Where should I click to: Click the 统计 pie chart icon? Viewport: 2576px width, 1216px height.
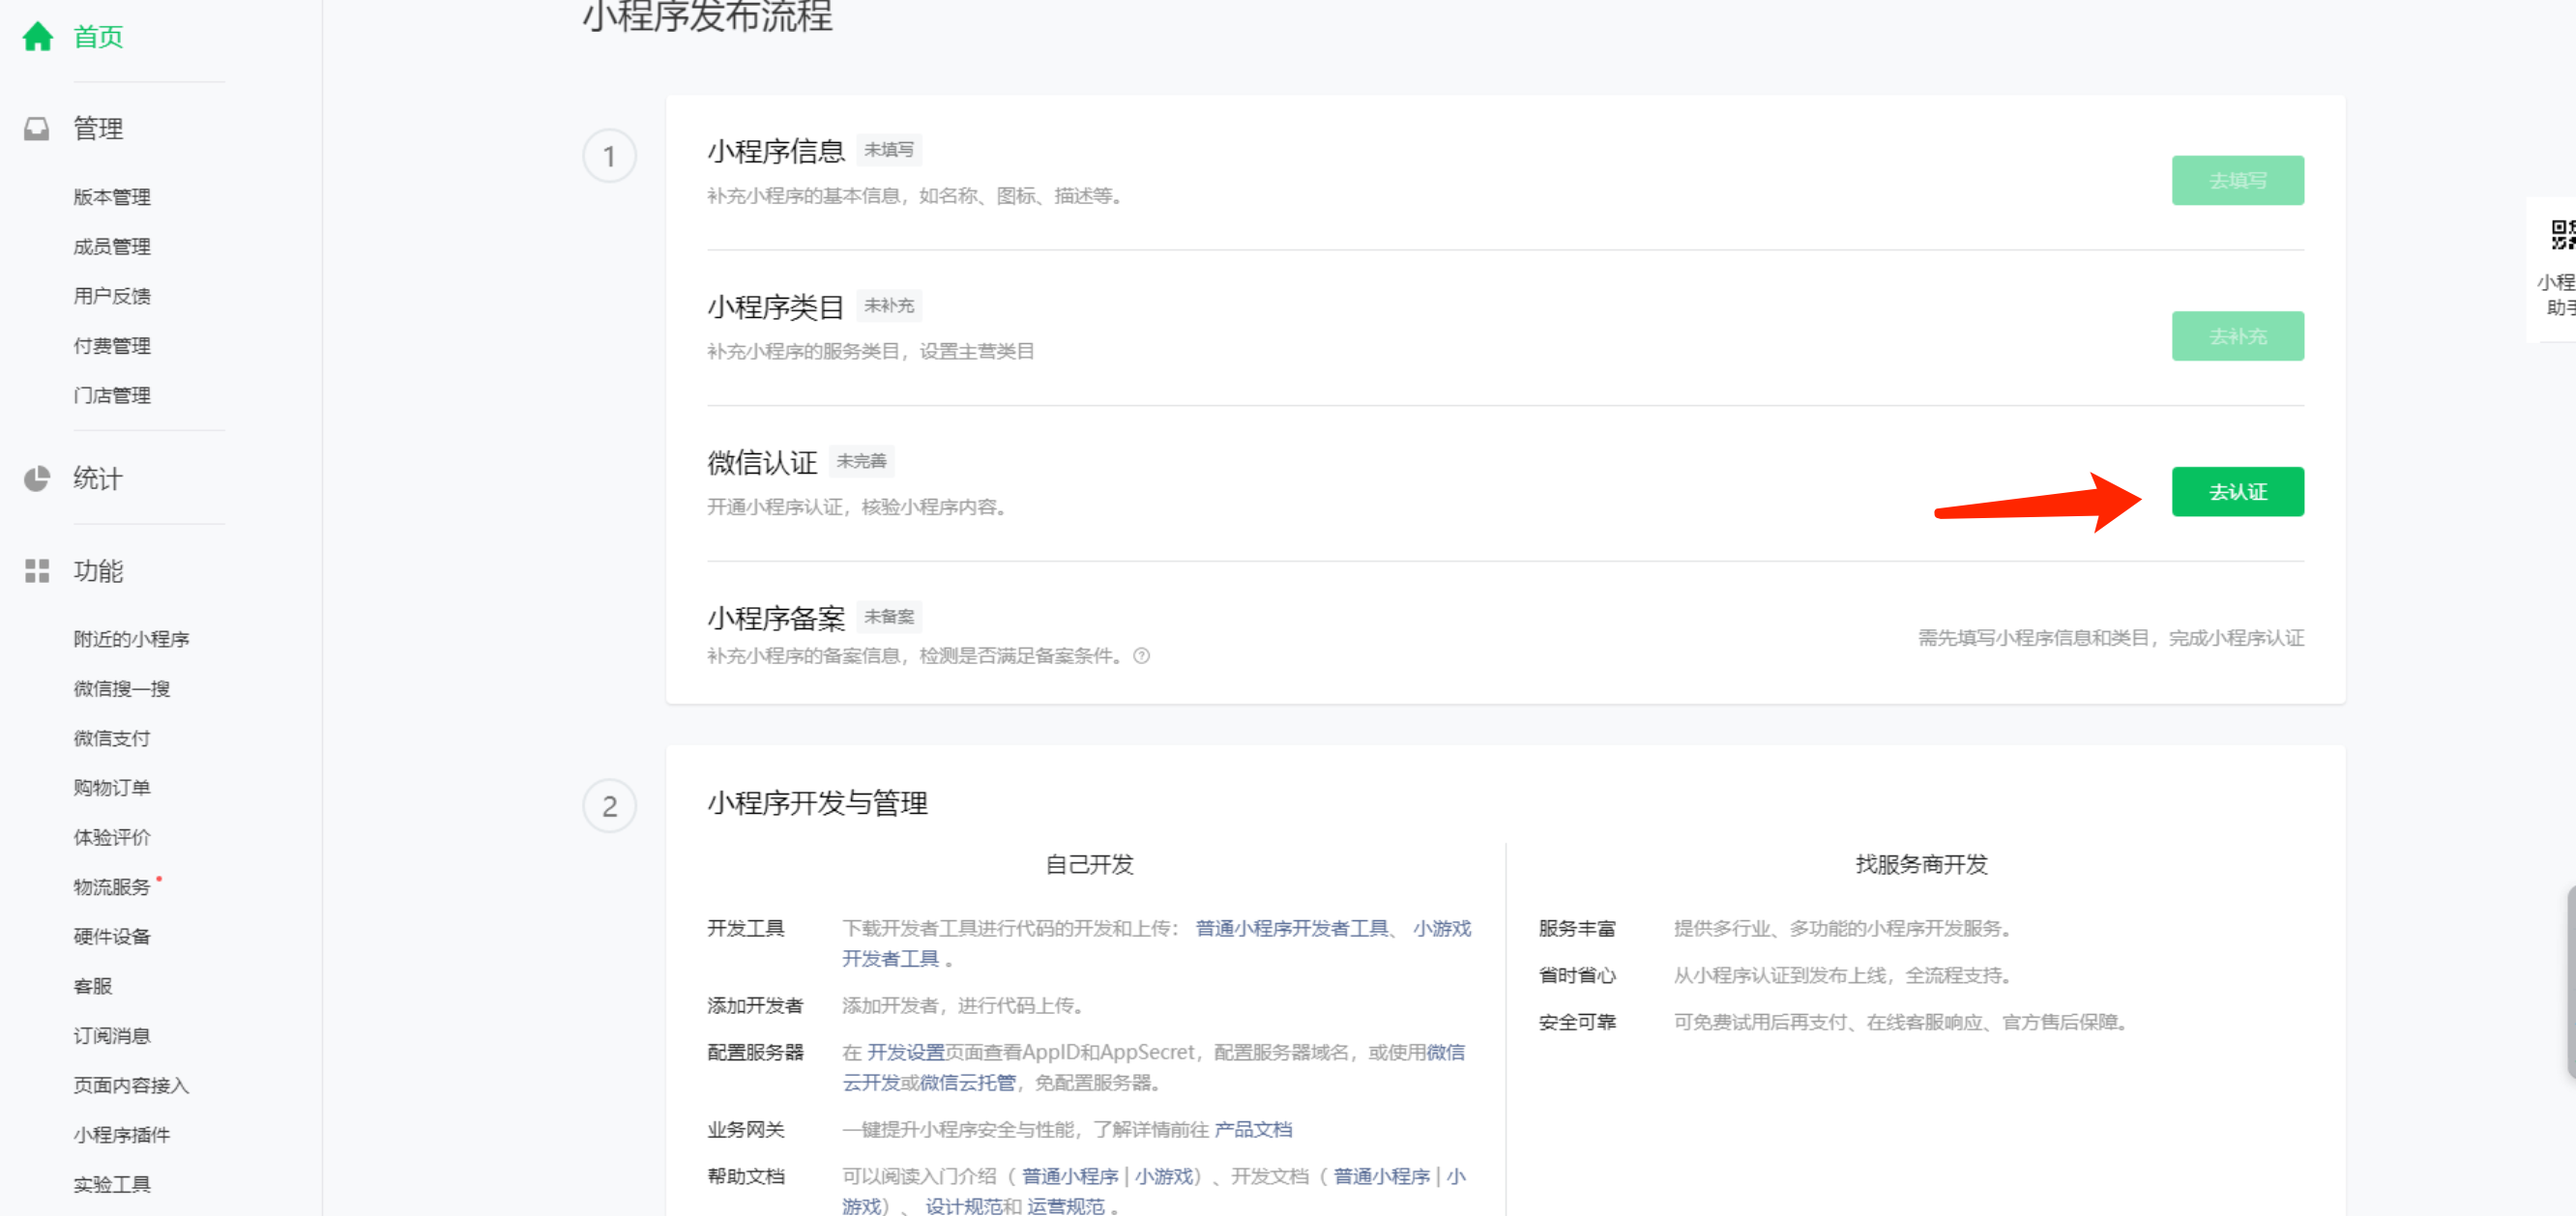click(37, 479)
